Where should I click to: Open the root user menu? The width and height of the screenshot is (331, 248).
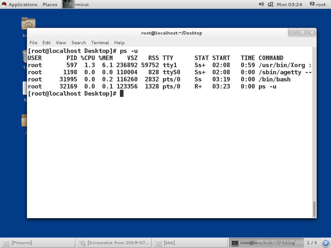[318, 5]
